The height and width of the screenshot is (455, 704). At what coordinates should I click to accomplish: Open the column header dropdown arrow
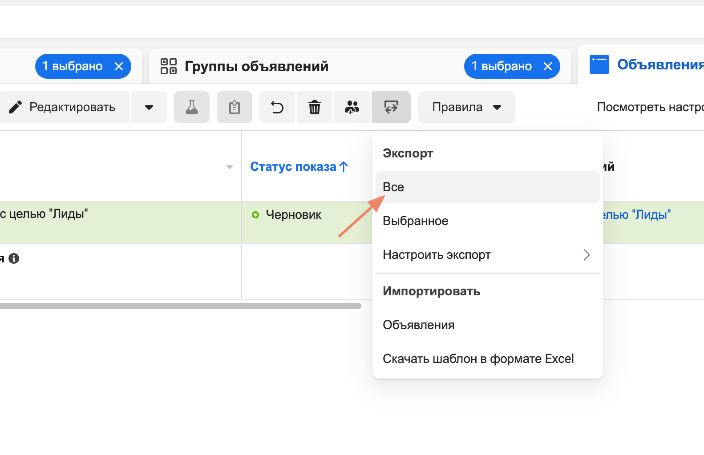230,167
